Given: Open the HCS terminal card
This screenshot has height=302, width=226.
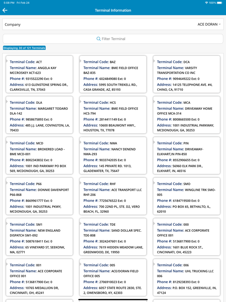Looking at the screenshot, I should pyautogui.click(x=113, y=115).
